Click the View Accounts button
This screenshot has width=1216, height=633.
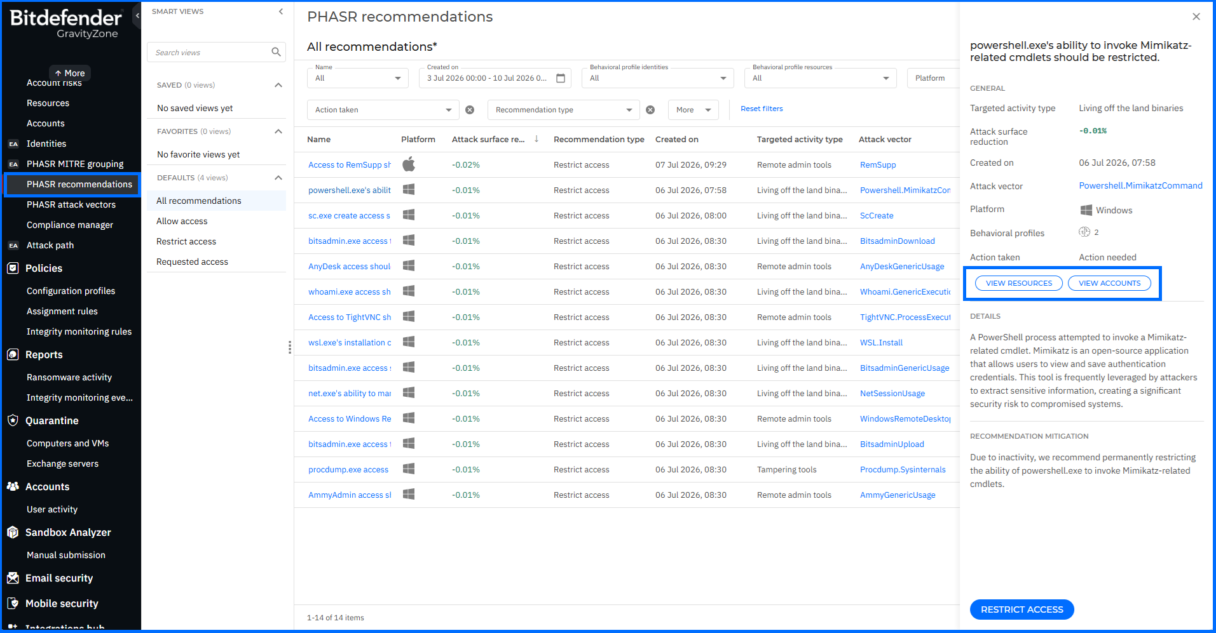[x=1109, y=283]
